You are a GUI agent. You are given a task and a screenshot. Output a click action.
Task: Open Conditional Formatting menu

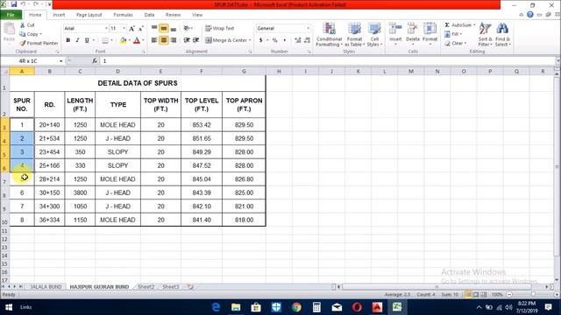pos(329,35)
